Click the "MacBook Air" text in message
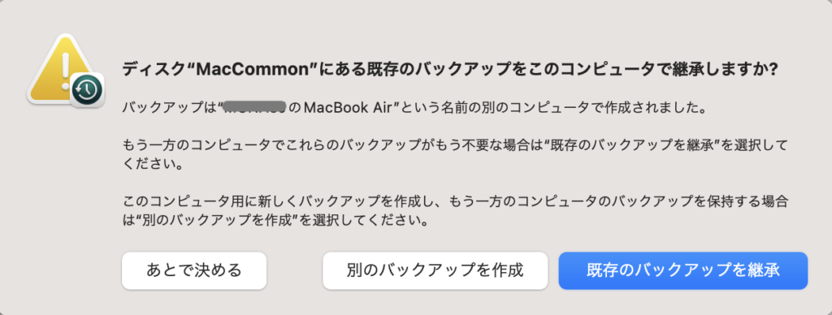This screenshot has width=832, height=315. pyautogui.click(x=350, y=110)
